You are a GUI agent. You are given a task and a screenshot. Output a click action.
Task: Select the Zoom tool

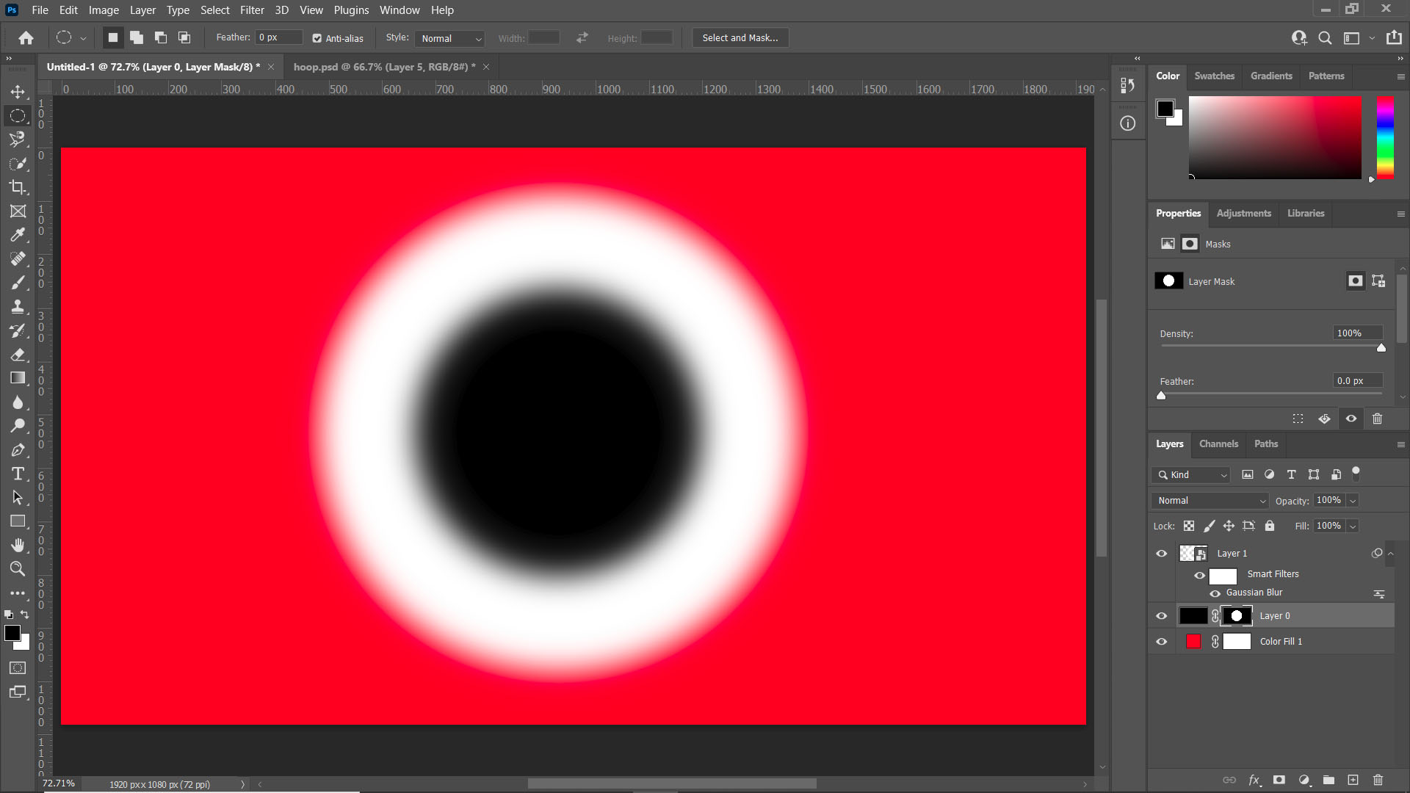click(x=18, y=569)
